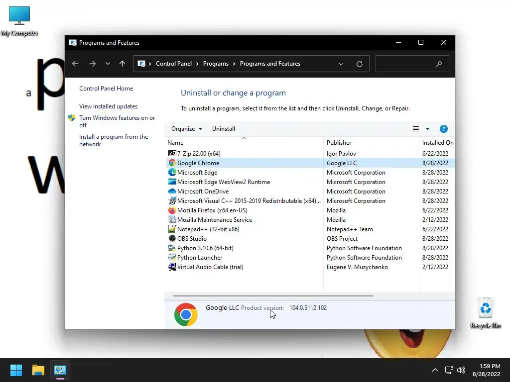The width and height of the screenshot is (510, 382).
Task: Open the Recycle Bin desktop icon
Action: point(485,312)
